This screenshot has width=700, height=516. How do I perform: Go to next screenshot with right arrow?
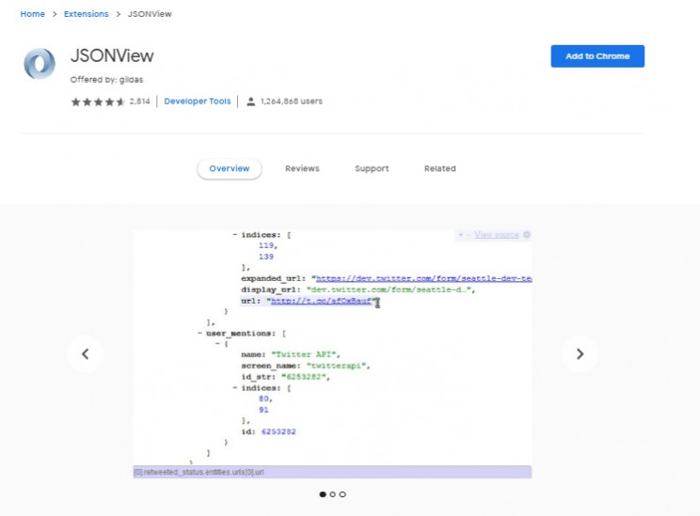pos(580,353)
